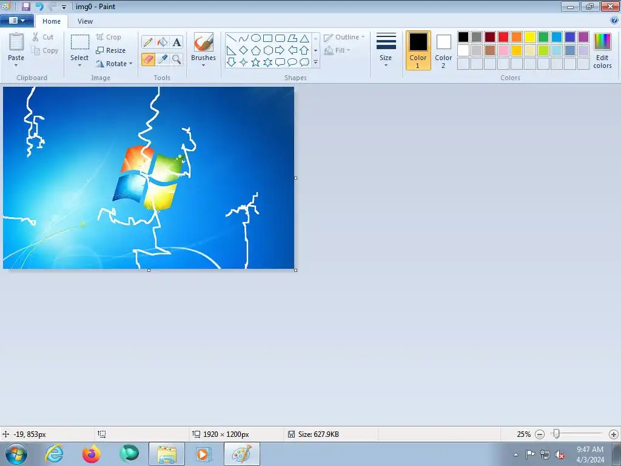Image resolution: width=621 pixels, height=466 pixels.
Task: Choose the Left arrow shape
Action: [292, 50]
